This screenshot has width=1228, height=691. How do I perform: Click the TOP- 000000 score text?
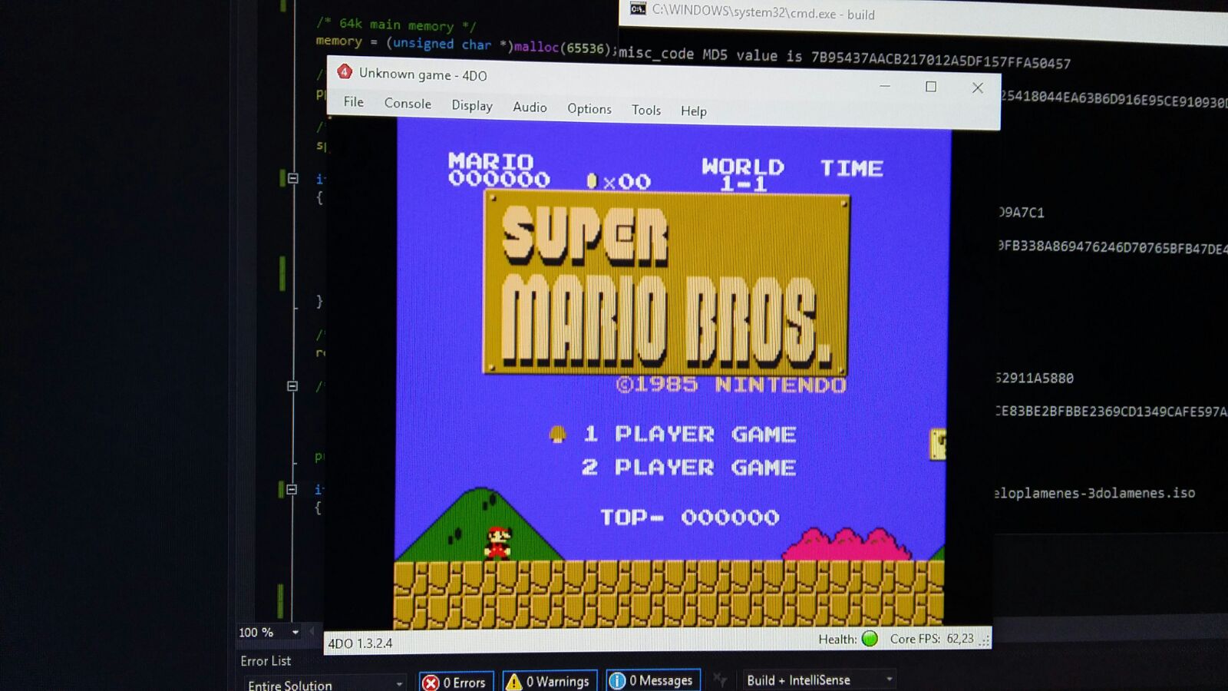click(689, 517)
